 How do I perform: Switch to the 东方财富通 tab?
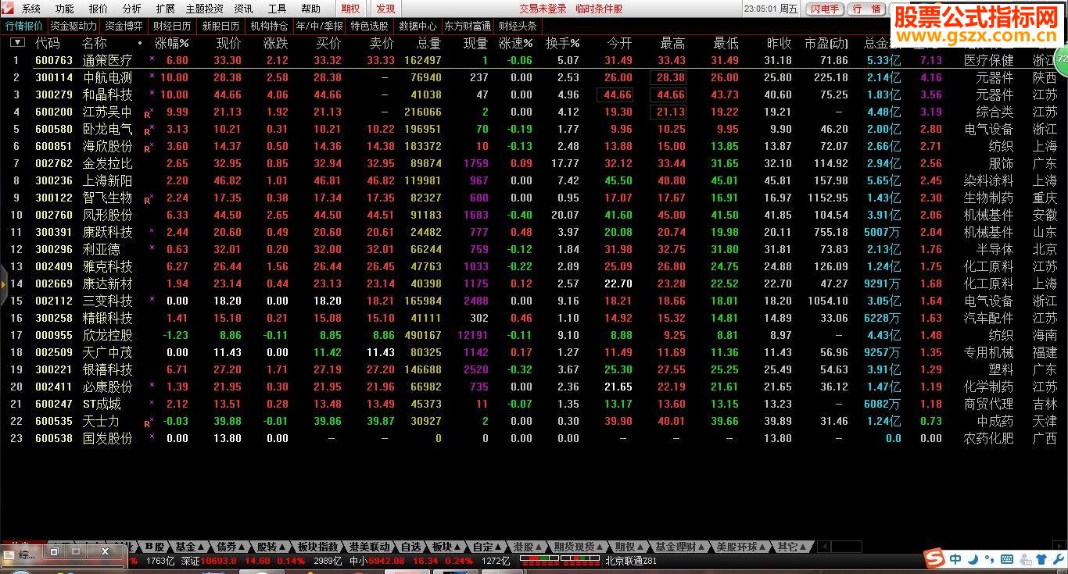tap(468, 26)
